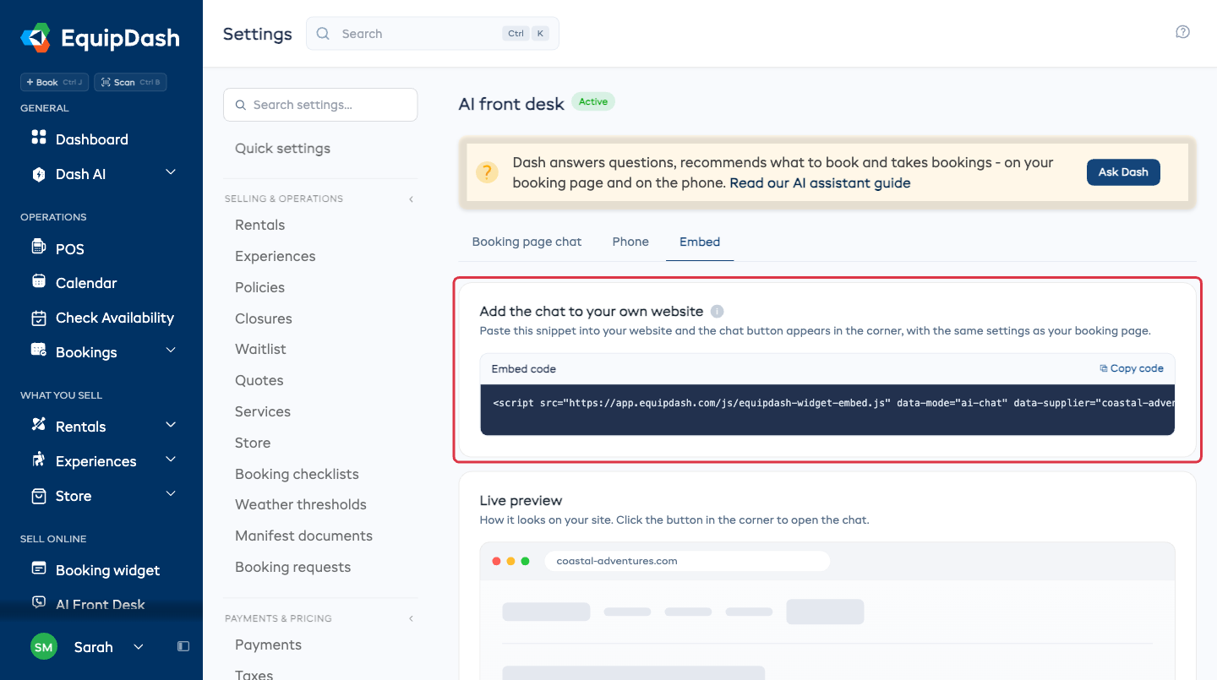Image resolution: width=1217 pixels, height=680 pixels.
Task: Open Rentals settings page
Action: click(259, 225)
